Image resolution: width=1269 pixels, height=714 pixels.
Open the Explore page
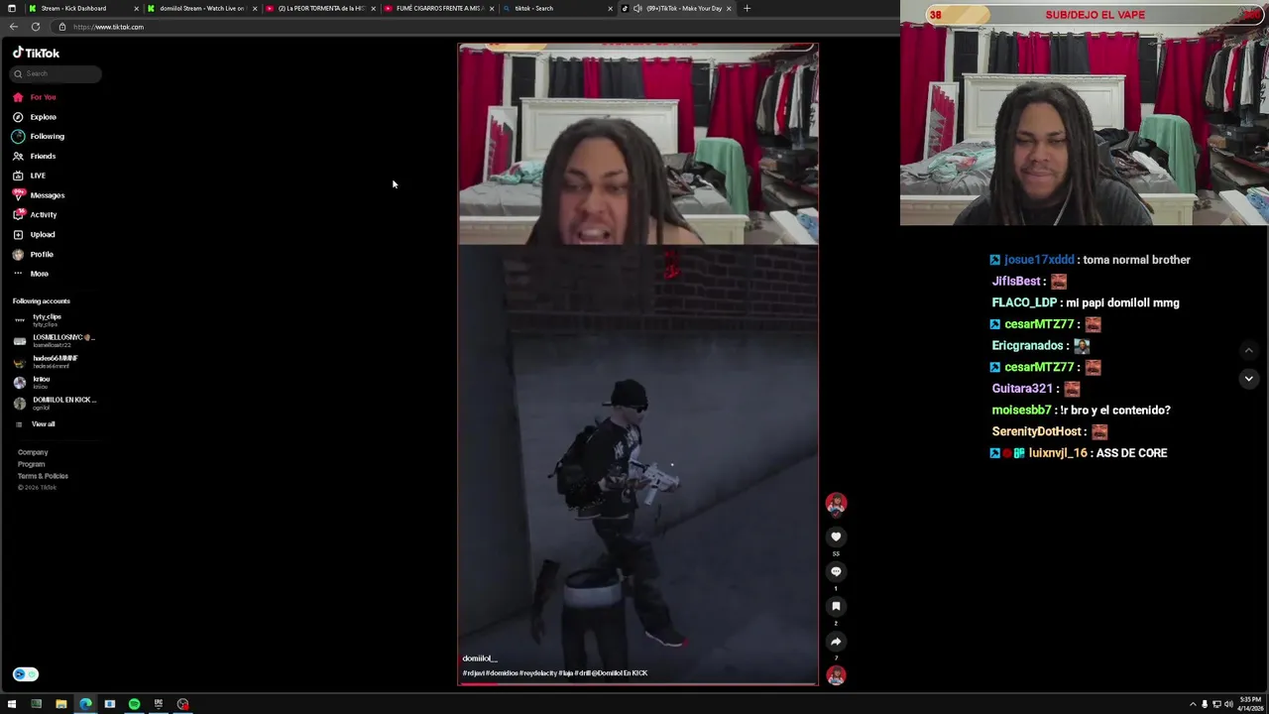[35, 117]
